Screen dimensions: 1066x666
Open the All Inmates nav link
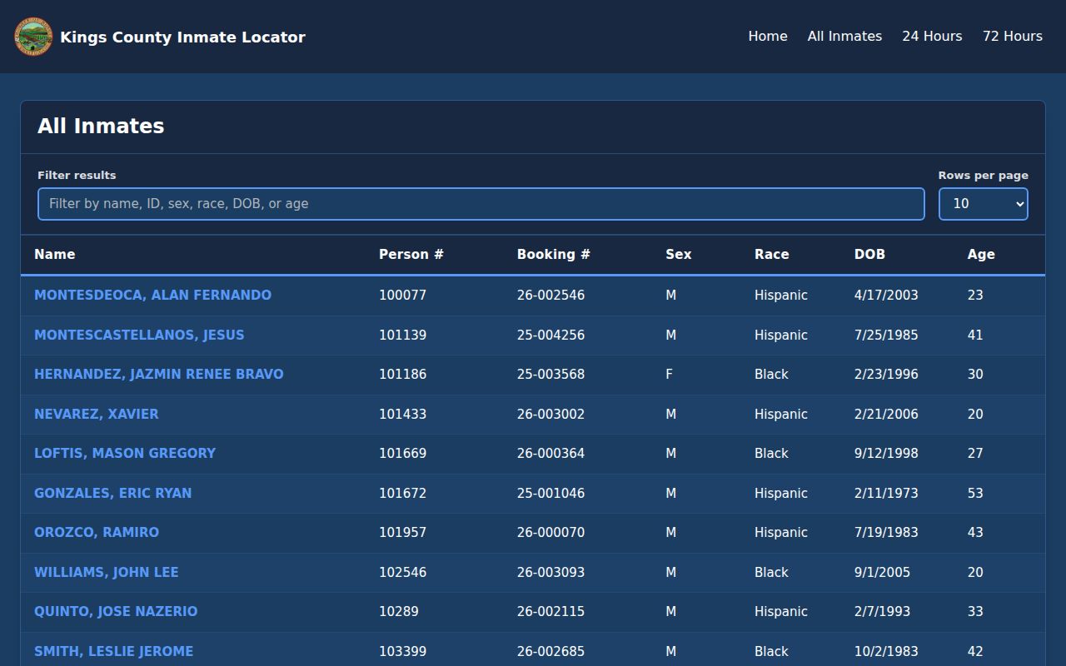tap(844, 37)
